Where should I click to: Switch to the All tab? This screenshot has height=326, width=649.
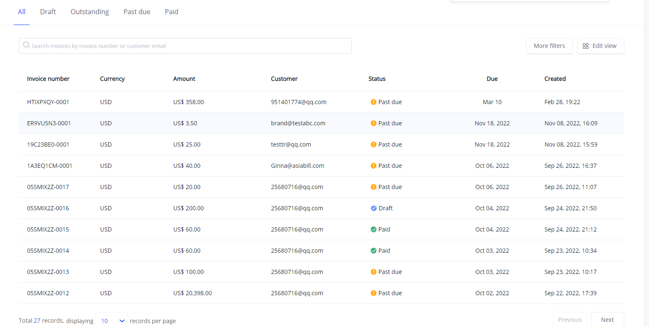(22, 12)
